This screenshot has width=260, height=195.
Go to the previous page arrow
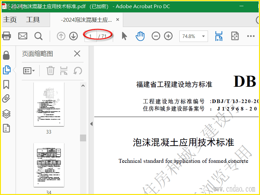61,36
